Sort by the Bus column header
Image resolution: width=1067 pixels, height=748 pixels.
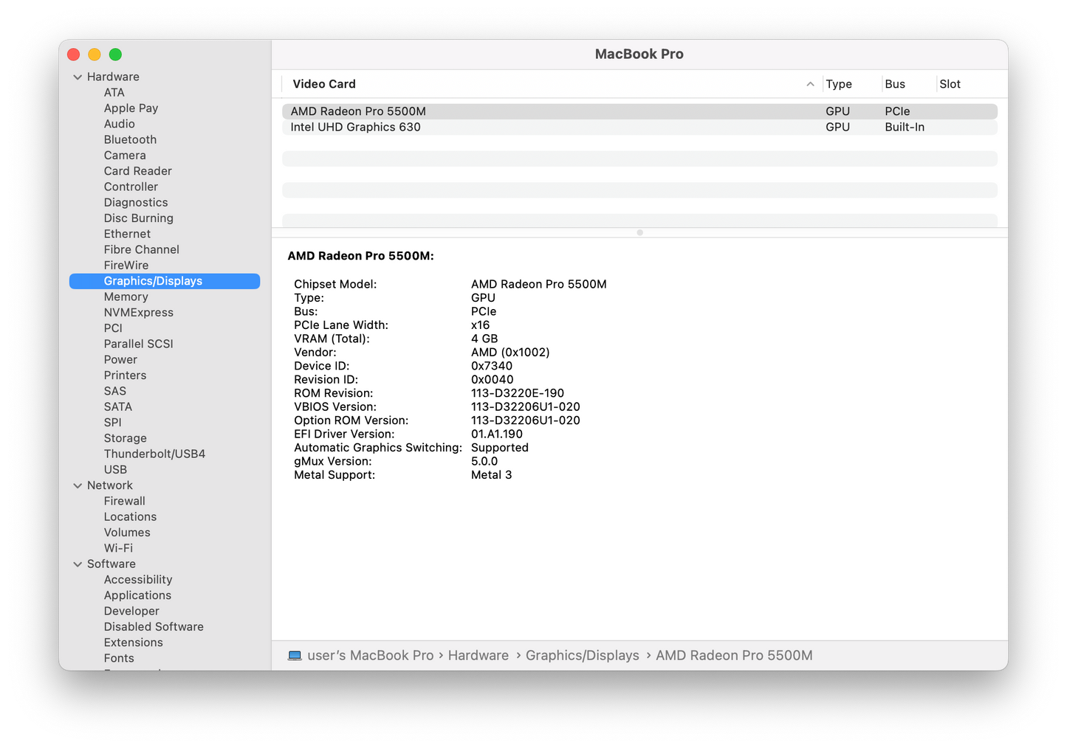click(x=895, y=84)
